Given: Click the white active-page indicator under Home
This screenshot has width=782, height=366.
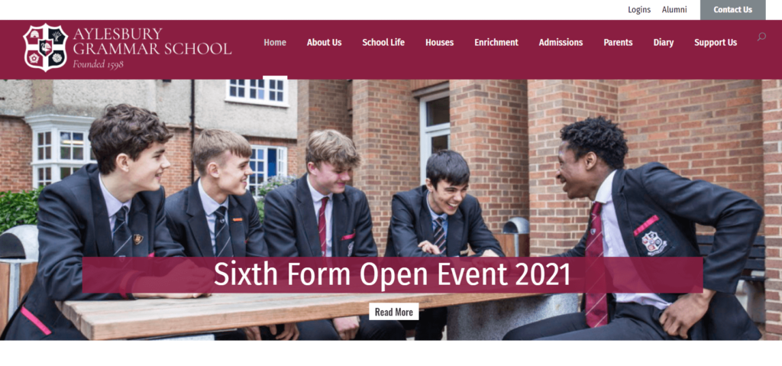Looking at the screenshot, I should point(275,77).
